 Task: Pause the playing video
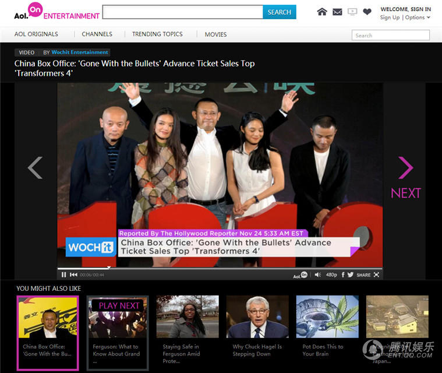pos(63,275)
